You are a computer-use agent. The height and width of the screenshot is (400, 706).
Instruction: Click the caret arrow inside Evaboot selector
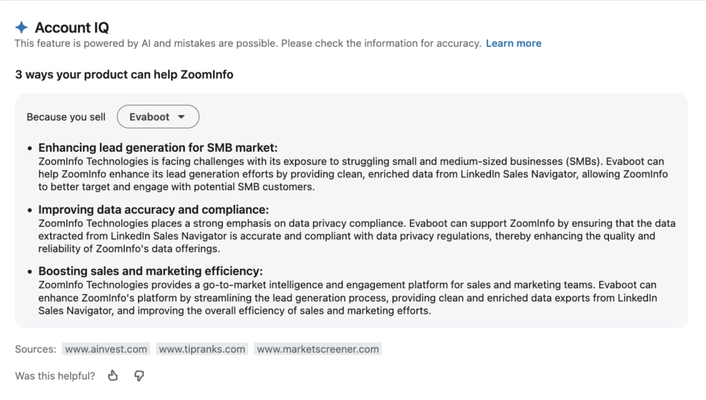pyautogui.click(x=181, y=117)
